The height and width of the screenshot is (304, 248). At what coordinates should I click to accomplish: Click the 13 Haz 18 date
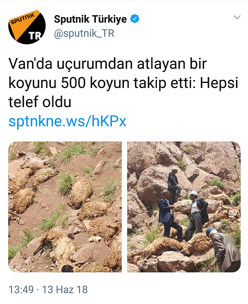65,290
